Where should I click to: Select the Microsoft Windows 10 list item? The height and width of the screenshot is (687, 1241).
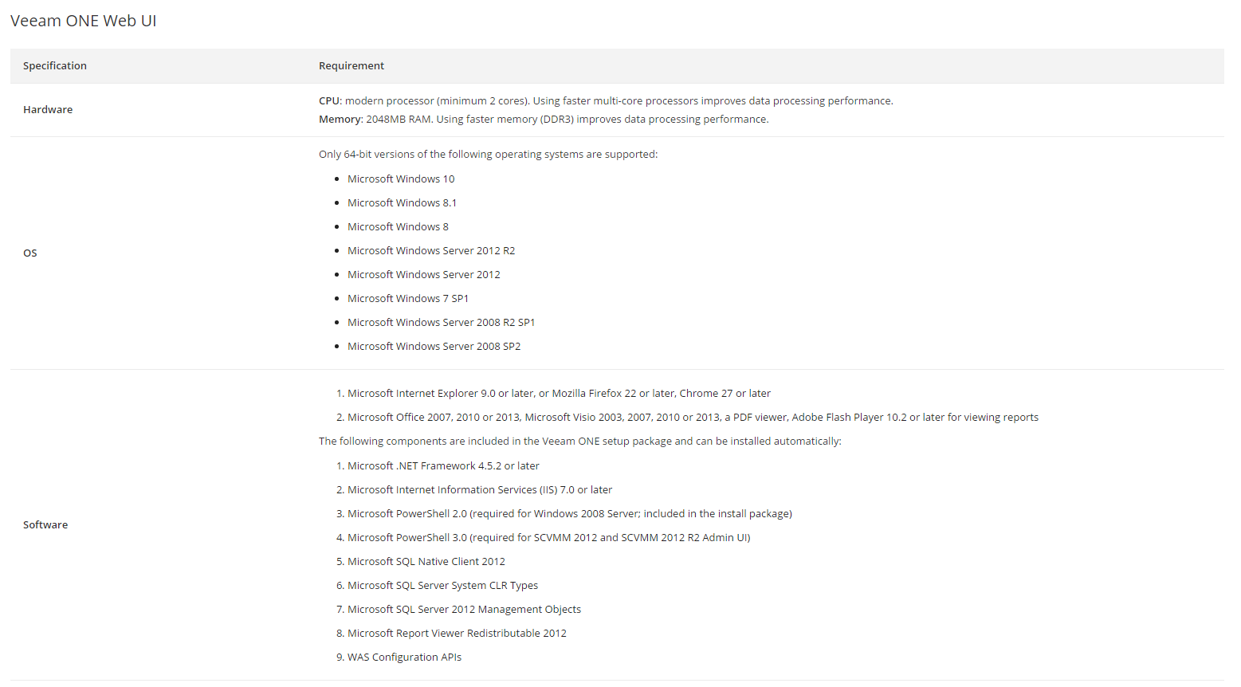point(401,179)
